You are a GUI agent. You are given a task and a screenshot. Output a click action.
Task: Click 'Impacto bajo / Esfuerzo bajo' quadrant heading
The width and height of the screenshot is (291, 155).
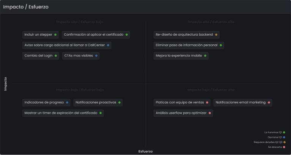[80, 90]
